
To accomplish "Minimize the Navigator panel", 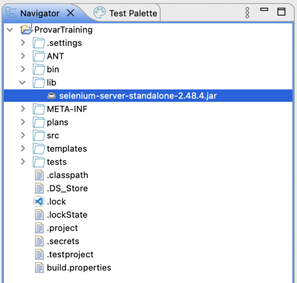I will pos(264,10).
